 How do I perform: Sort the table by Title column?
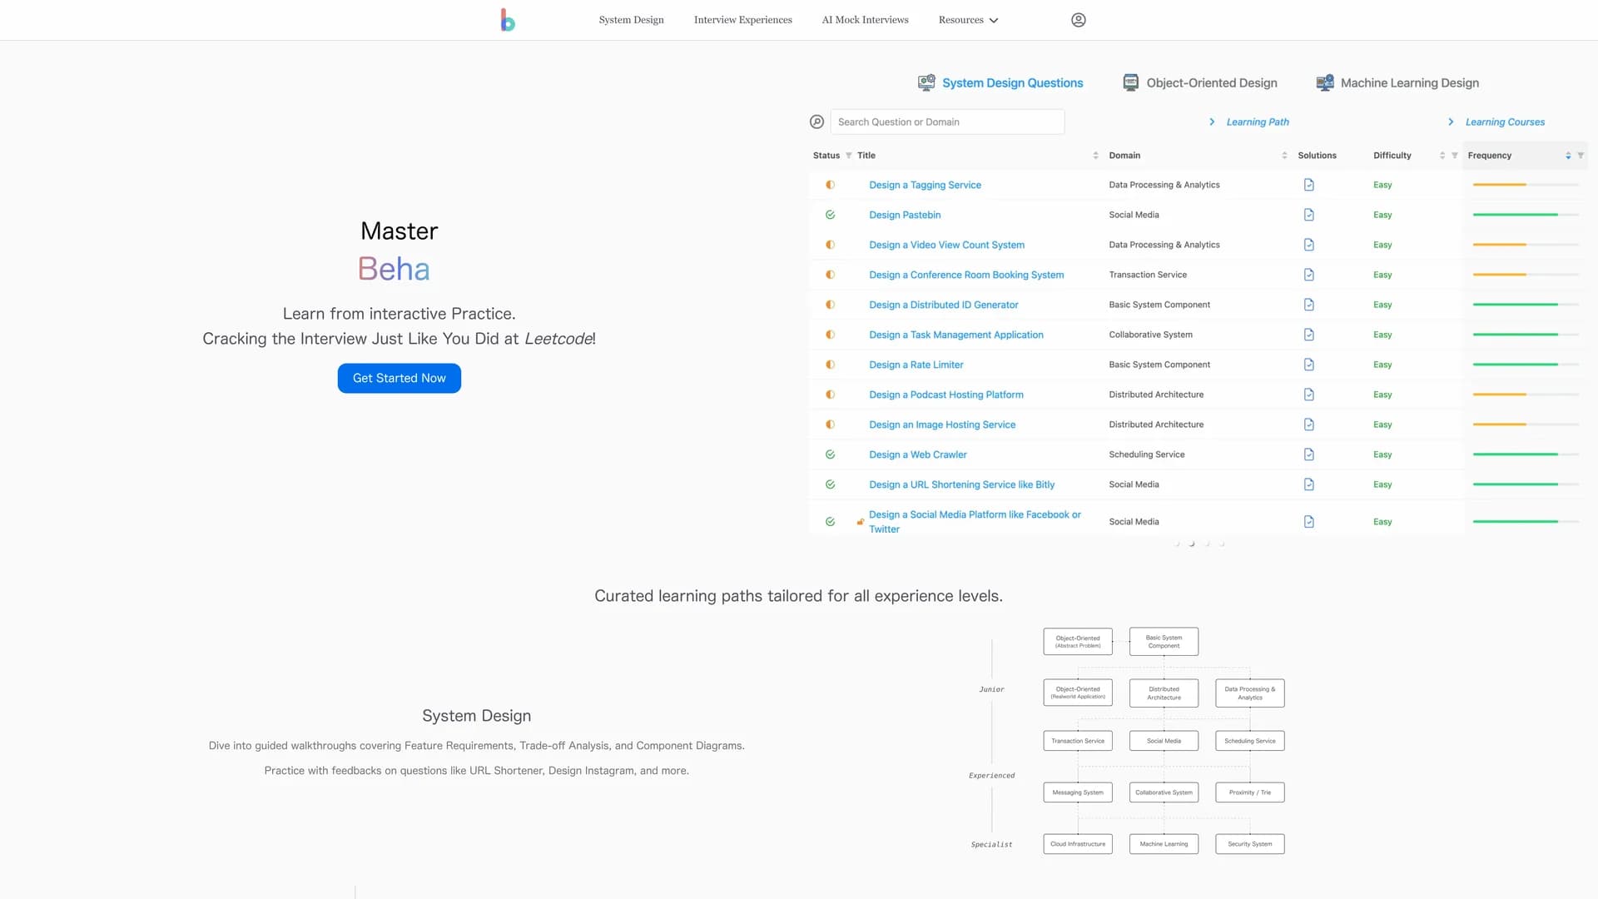(x=1095, y=156)
